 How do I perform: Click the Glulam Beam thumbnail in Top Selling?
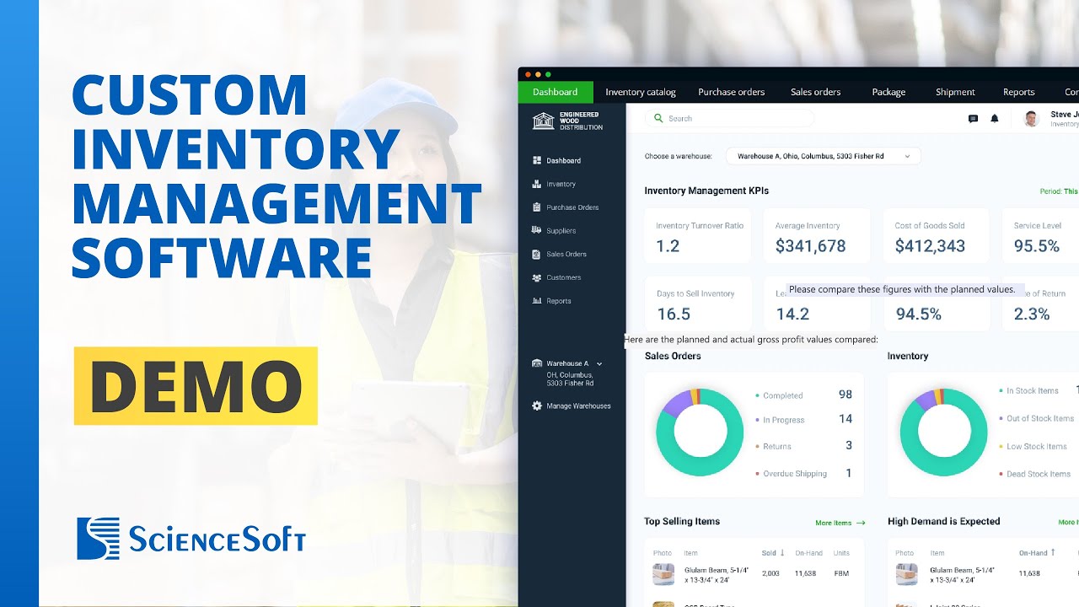click(663, 574)
